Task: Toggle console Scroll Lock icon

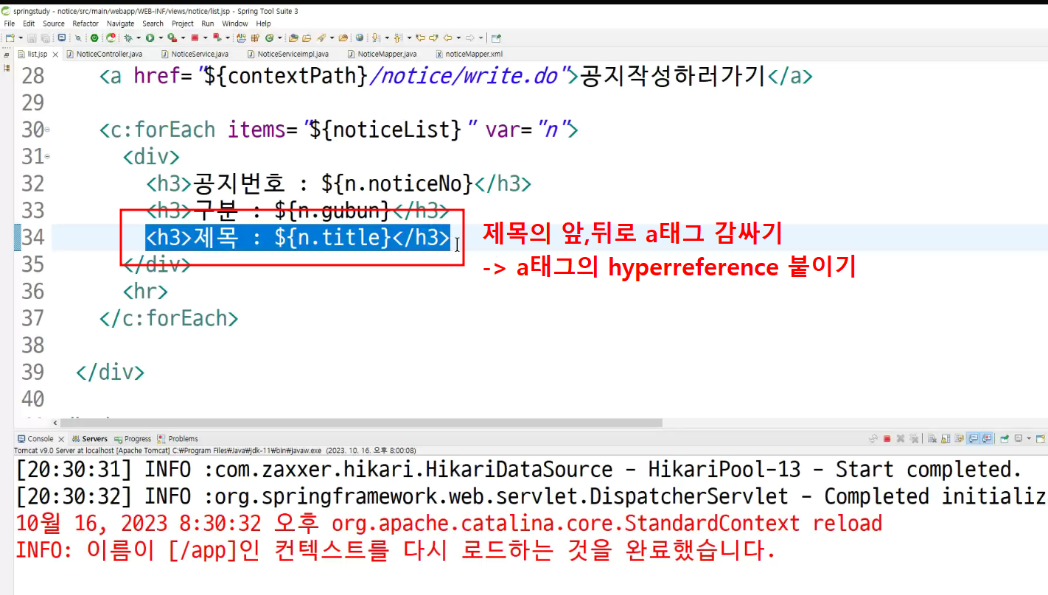Action: [946, 439]
